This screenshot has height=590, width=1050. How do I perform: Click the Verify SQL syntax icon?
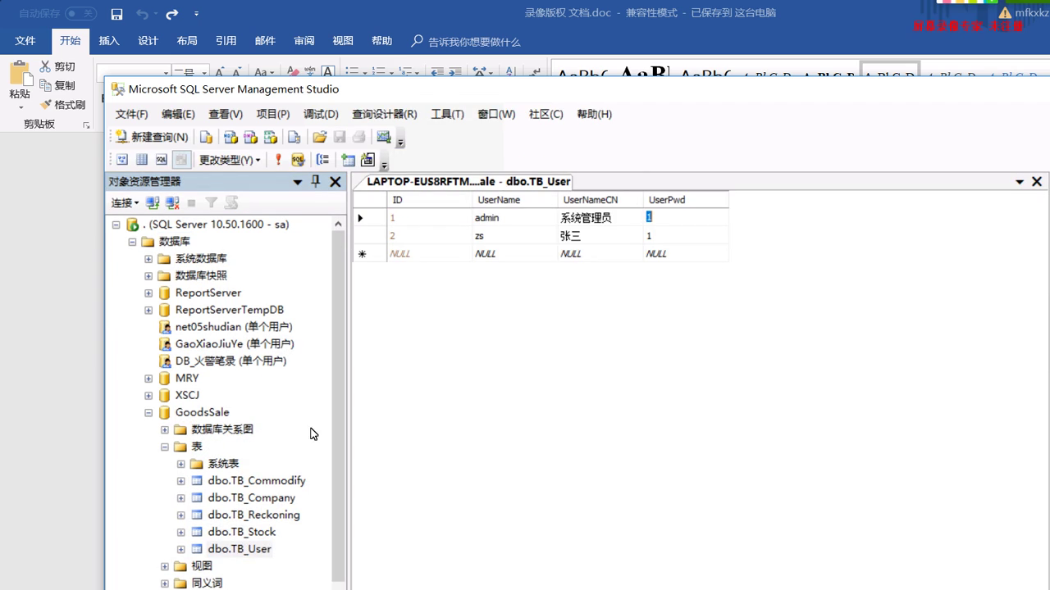[x=298, y=160]
